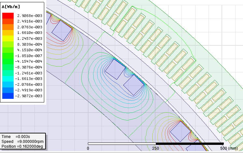Click the dark blue -2.9072e-003 legend swatch

(8, 96)
